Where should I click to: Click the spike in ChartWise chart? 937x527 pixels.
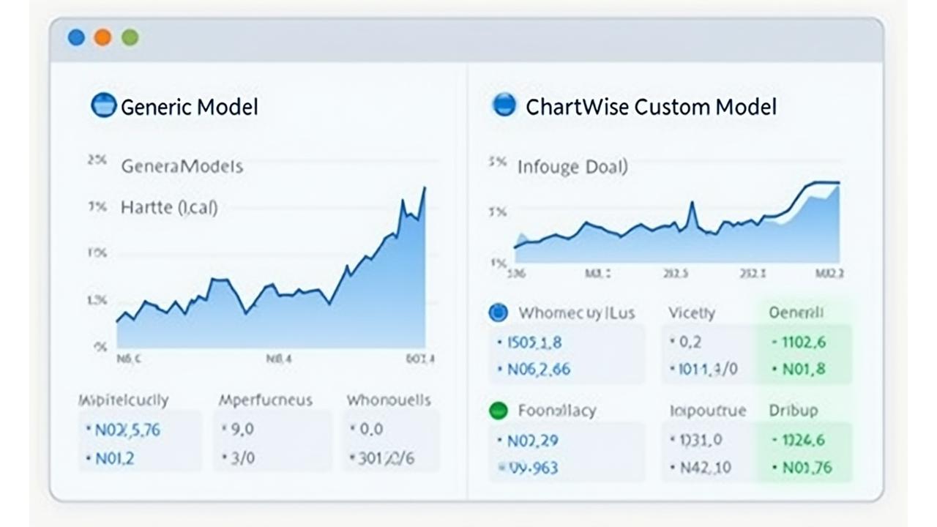(x=691, y=204)
